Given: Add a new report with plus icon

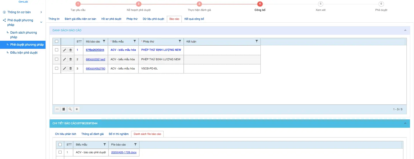Looking at the screenshot, I should click(77, 109).
